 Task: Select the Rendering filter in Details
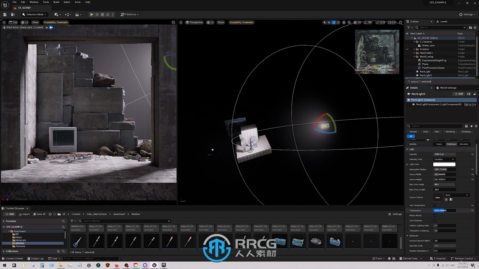[x=450, y=132]
